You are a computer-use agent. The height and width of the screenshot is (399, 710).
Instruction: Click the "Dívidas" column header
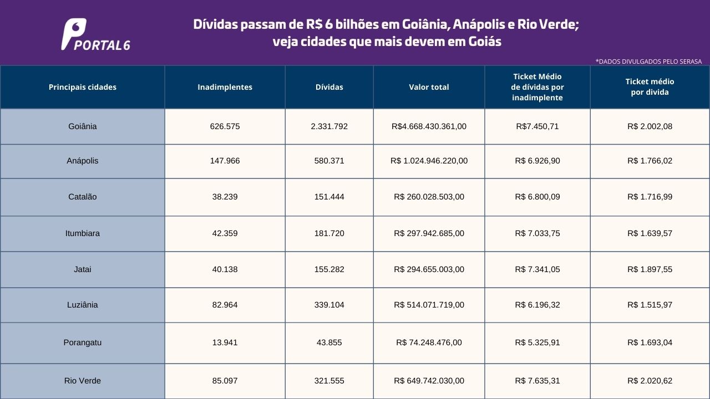(x=329, y=87)
